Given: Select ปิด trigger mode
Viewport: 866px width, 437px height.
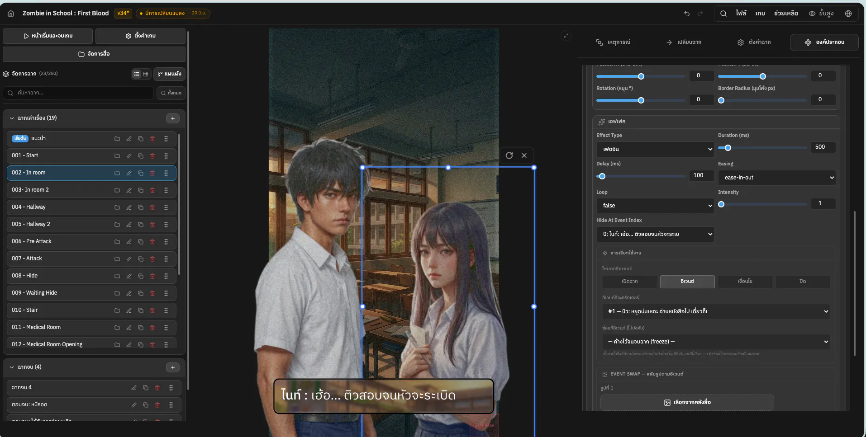Looking at the screenshot, I should pyautogui.click(x=803, y=282).
